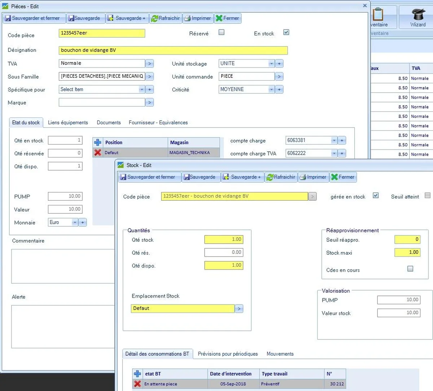The image size is (433, 391).
Task: Click Sauvegarde + in Pièces - Edit toolbar
Action: coord(127,18)
